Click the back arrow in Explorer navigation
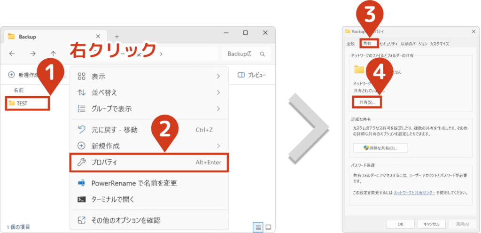Image resolution: width=481 pixels, height=233 pixels. pos(12,54)
